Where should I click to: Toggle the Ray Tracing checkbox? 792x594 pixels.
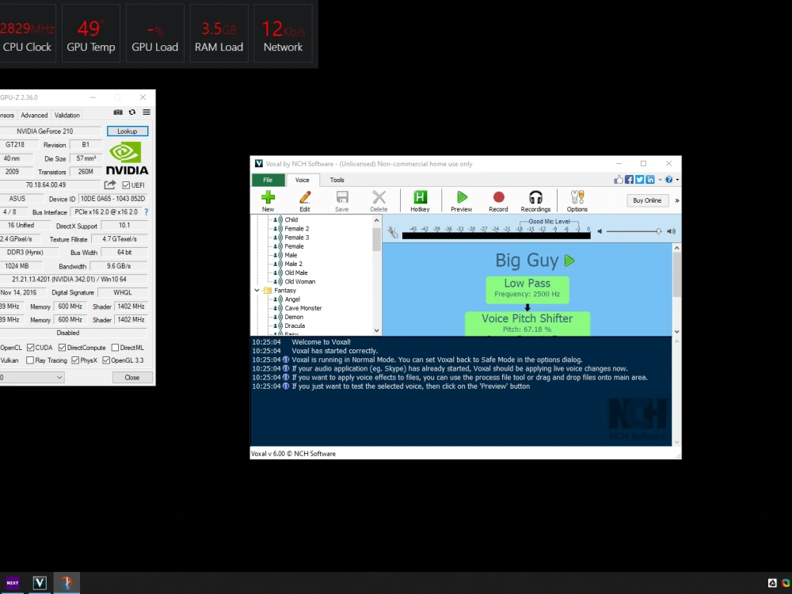[x=30, y=360]
